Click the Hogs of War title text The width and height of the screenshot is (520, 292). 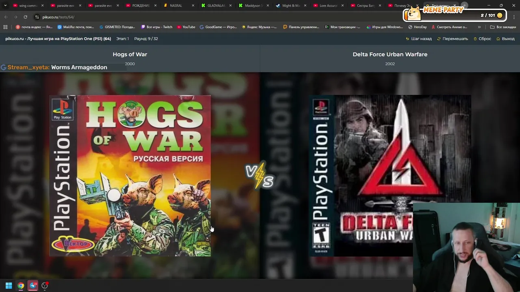[x=130, y=54]
